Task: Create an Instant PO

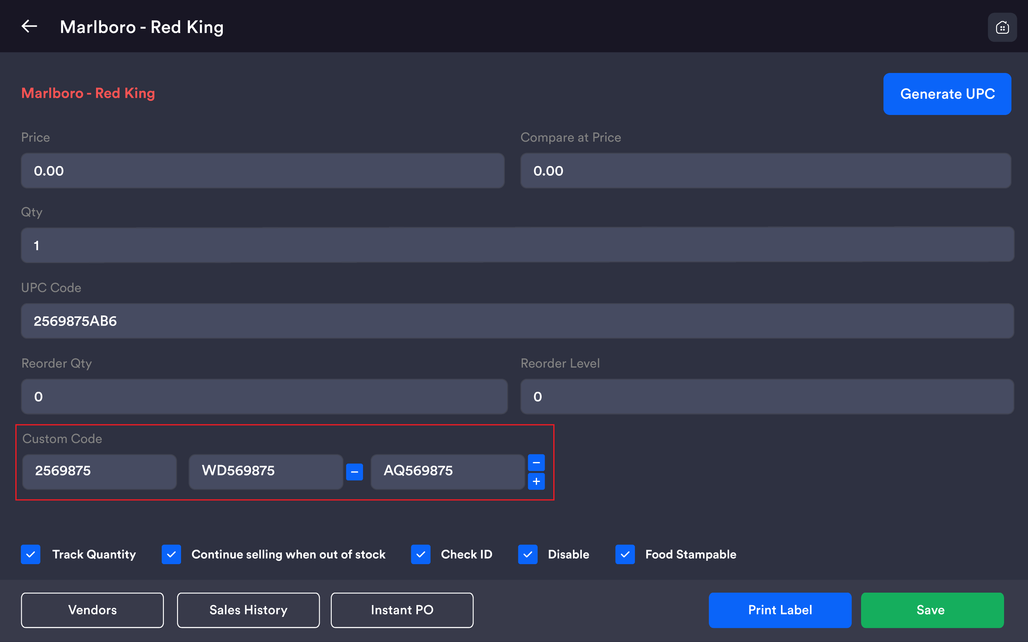Action: (402, 610)
